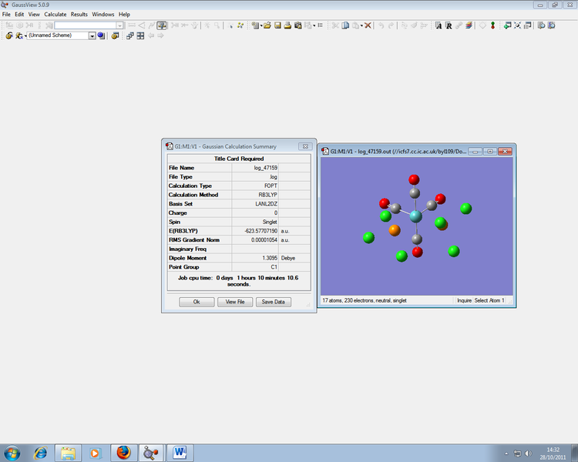The width and height of the screenshot is (578, 462).
Task: Open the File menu
Action: coord(6,15)
